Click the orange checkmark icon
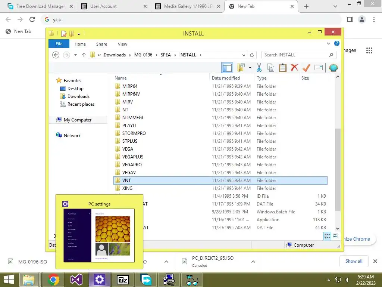The width and height of the screenshot is (382, 287). point(306,68)
